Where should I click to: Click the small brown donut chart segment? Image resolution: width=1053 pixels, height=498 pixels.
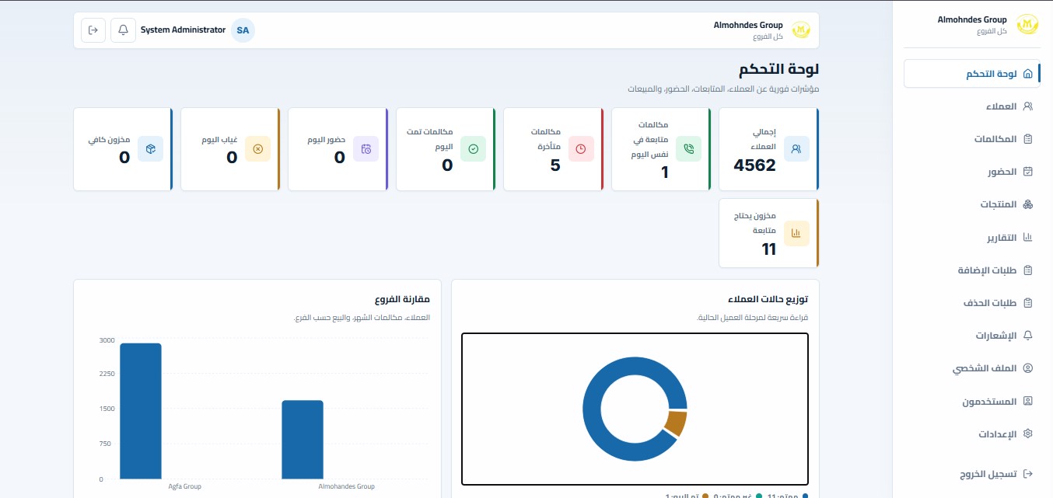[676, 423]
